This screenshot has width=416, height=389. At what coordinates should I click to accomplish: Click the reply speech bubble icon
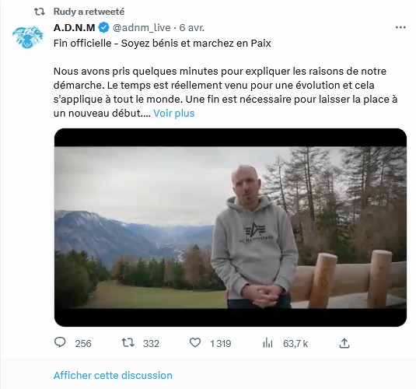click(60, 342)
